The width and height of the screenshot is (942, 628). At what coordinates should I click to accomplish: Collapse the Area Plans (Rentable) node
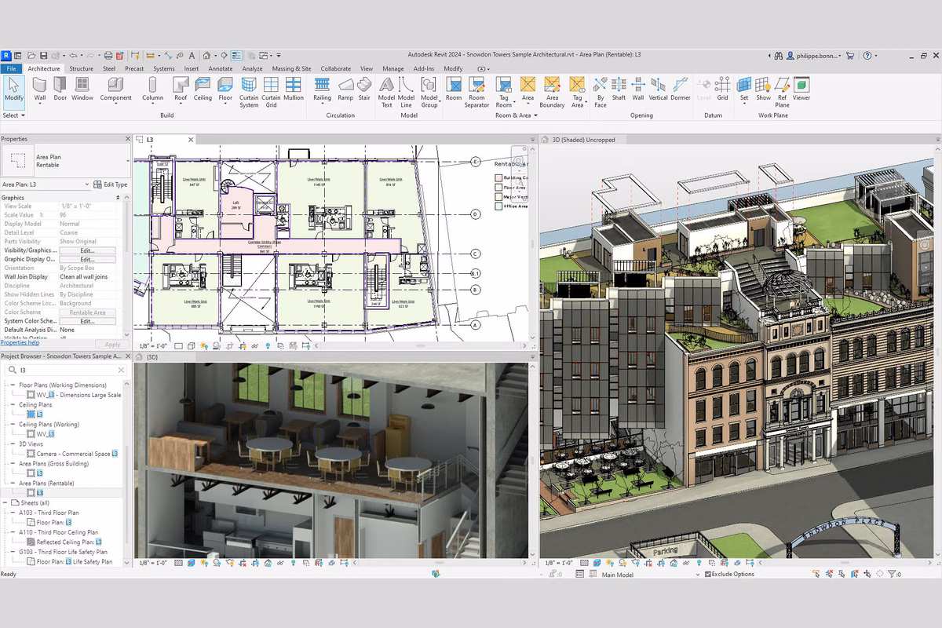pos(12,484)
